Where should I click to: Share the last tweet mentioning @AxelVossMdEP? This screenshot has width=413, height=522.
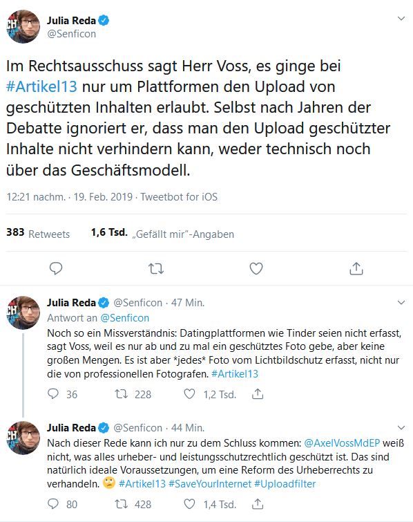258,504
